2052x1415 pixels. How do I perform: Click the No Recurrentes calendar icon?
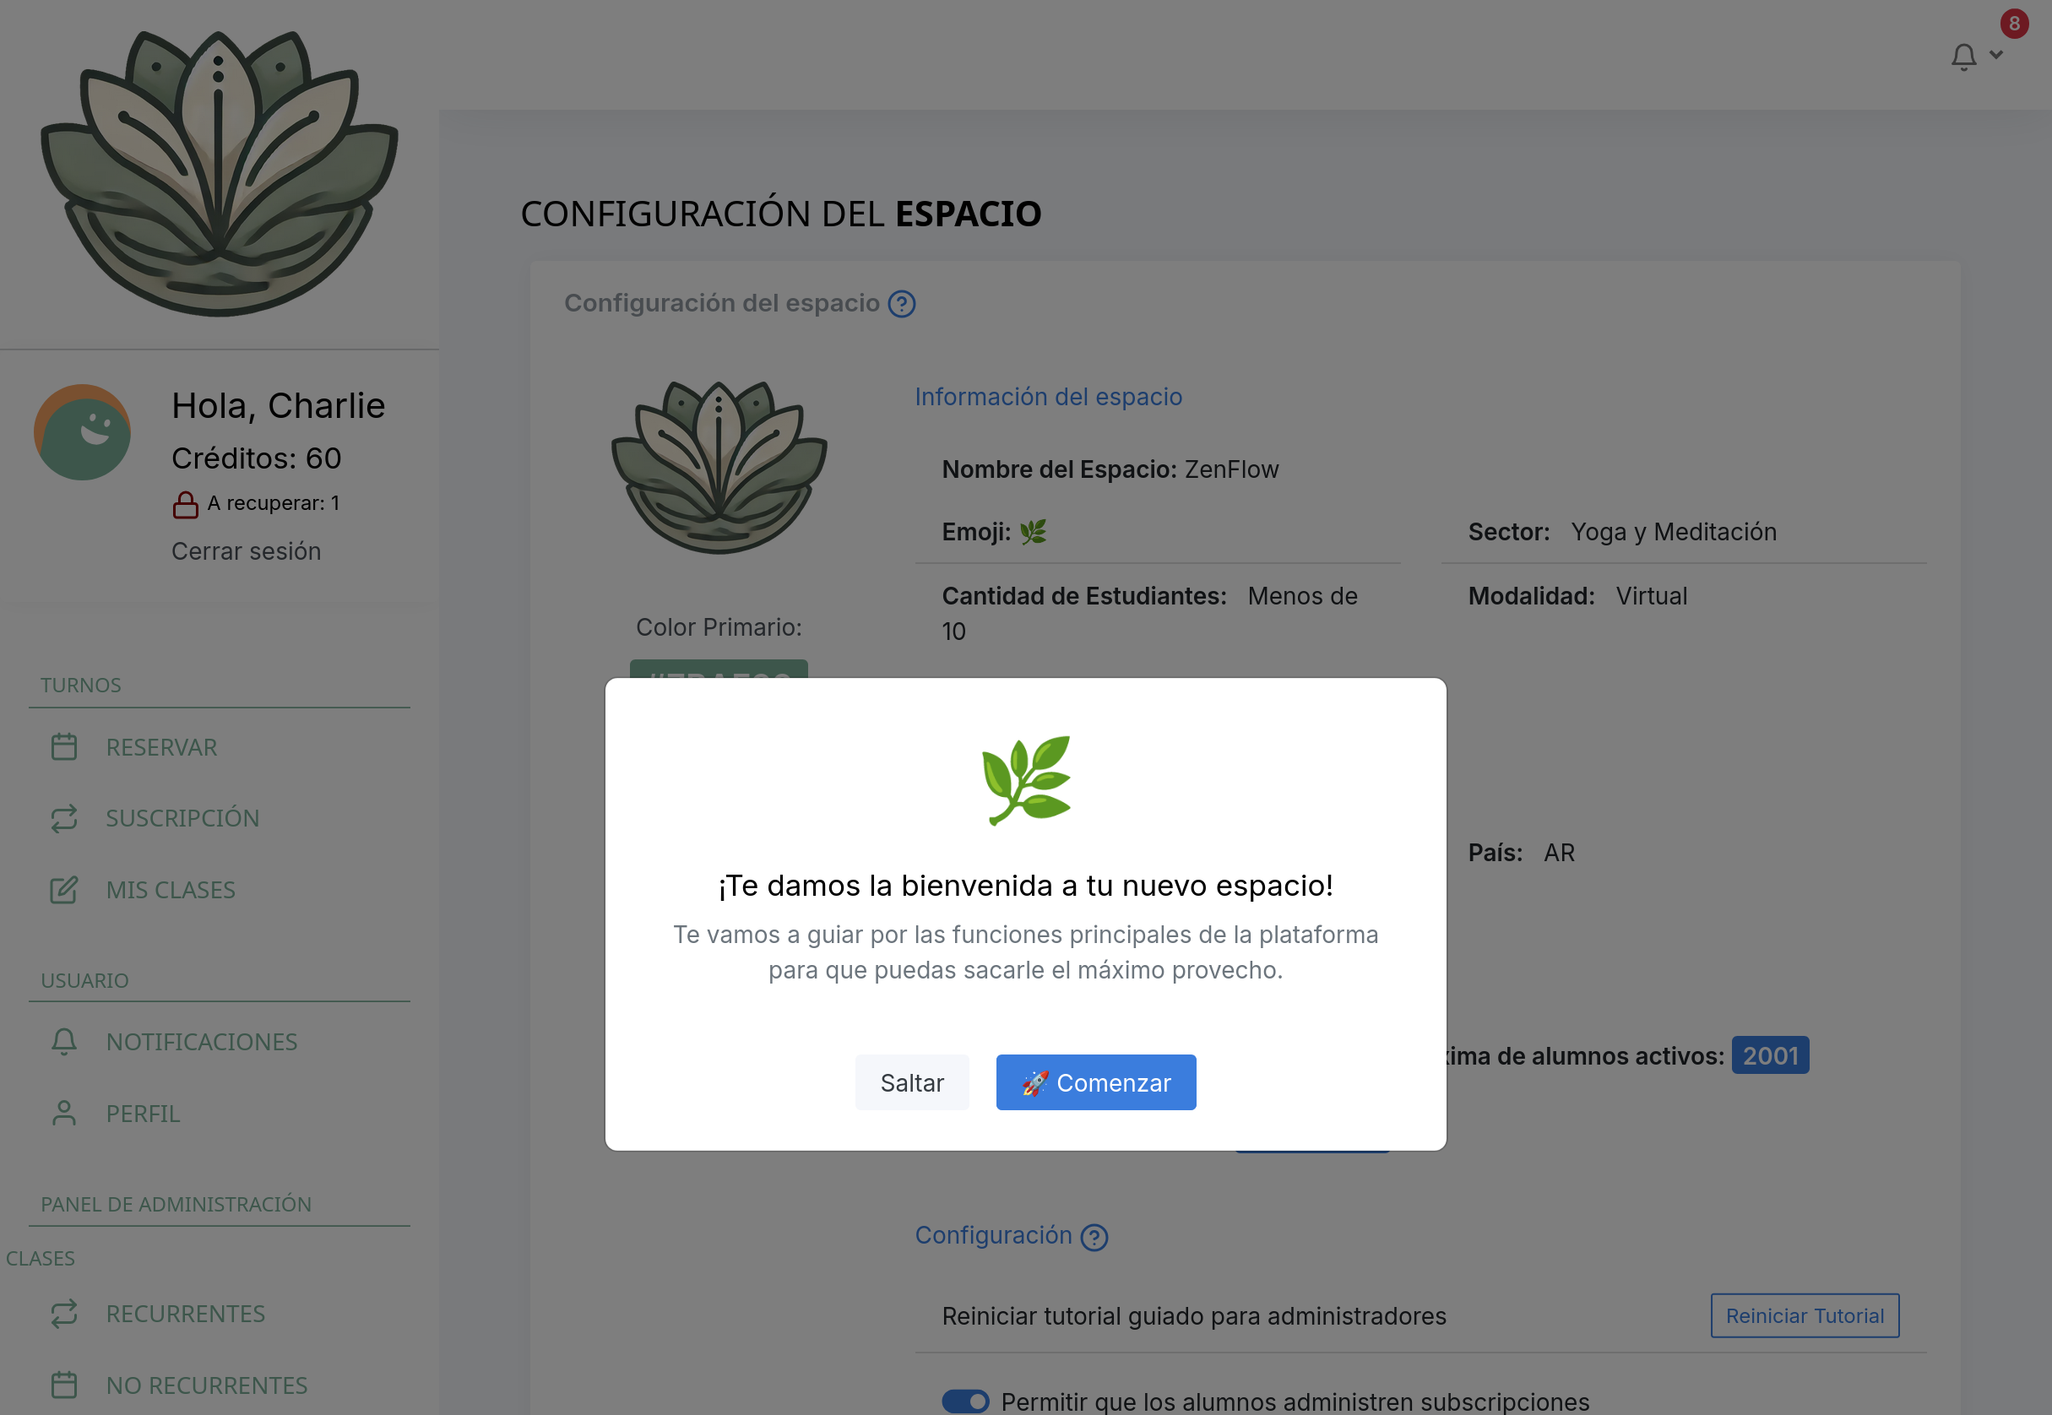click(x=63, y=1384)
